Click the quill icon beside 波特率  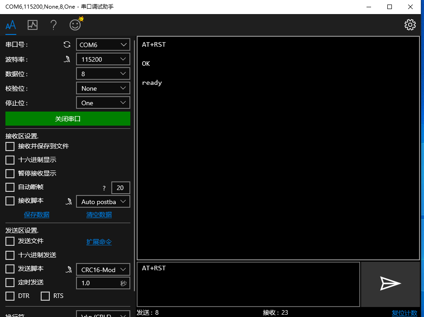tap(67, 59)
